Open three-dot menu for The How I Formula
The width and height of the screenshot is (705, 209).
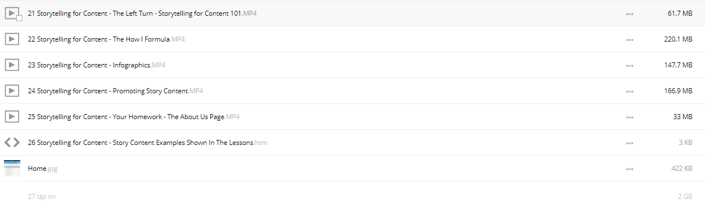coord(630,39)
